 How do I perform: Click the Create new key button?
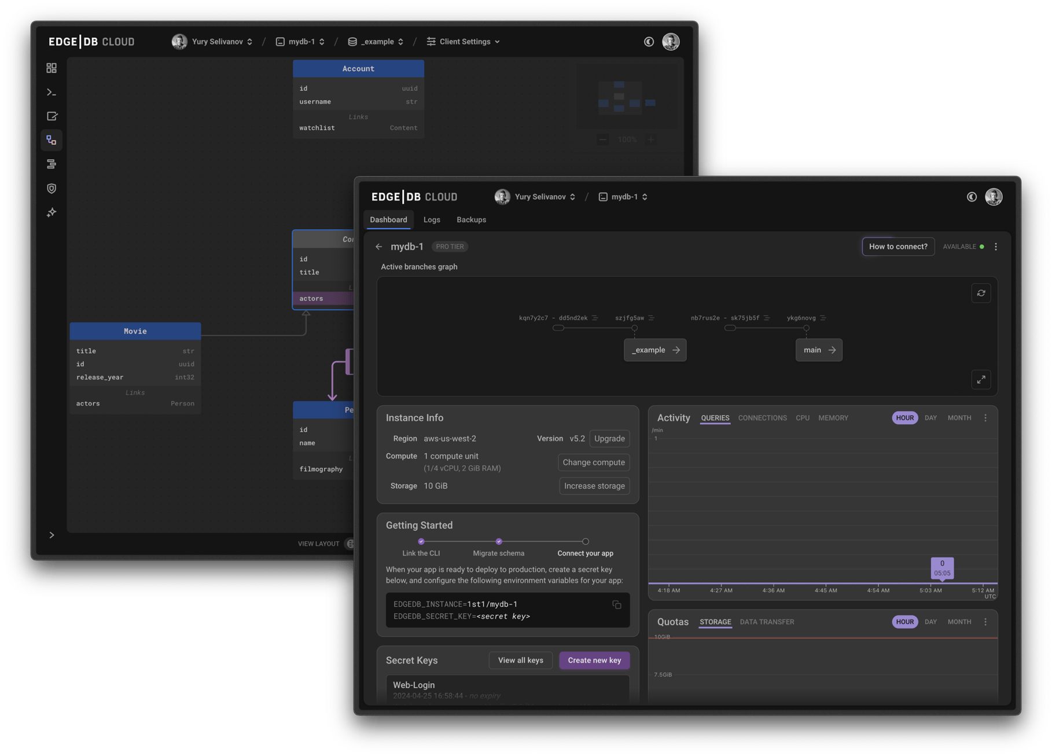(594, 660)
